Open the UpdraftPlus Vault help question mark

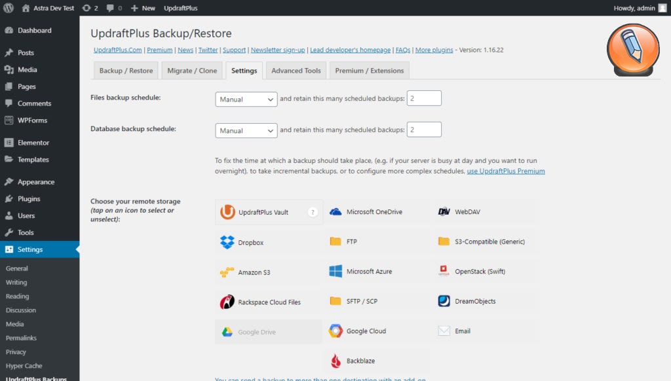click(x=313, y=212)
